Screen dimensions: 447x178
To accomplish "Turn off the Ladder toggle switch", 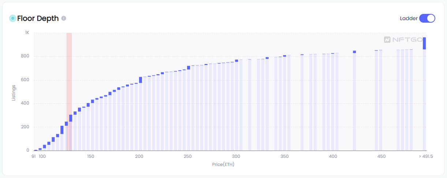I will [427, 18].
